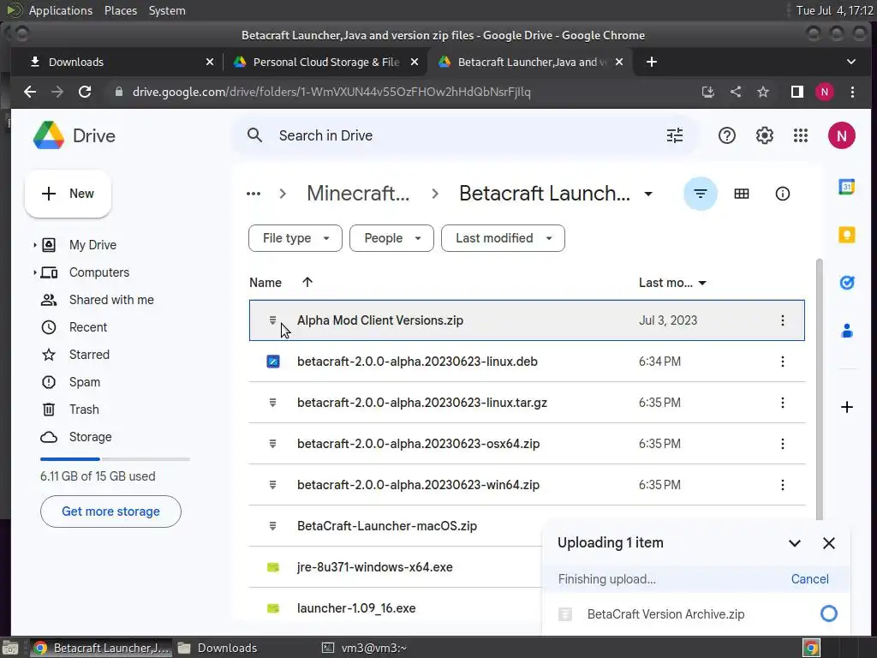Show hidden breadcrumb folders via ellipsis

pyautogui.click(x=254, y=194)
